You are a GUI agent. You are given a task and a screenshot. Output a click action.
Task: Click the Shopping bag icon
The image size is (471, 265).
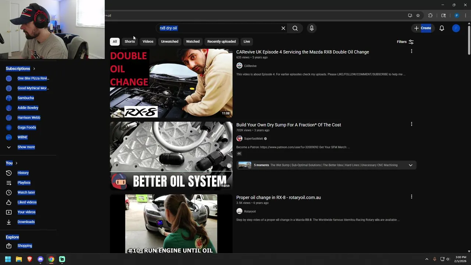(9, 245)
